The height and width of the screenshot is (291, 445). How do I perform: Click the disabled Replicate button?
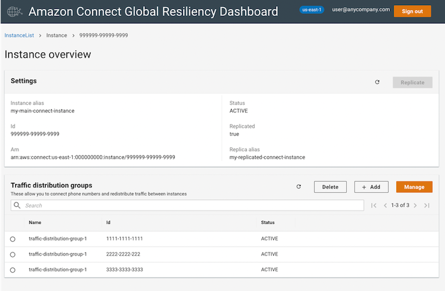[412, 82]
